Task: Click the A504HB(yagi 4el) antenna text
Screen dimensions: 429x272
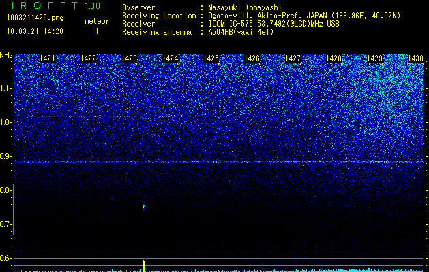Action: 241,32
